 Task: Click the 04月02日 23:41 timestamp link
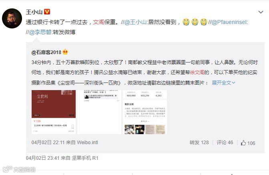[42, 158]
